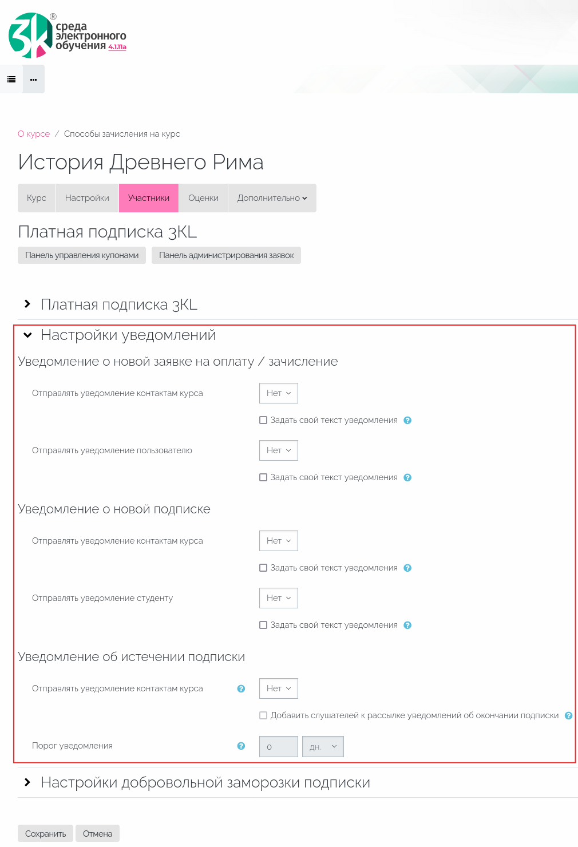Viewport: 578px width, 847px height.
Task: Enable custom notification text for user
Action: pos(263,477)
